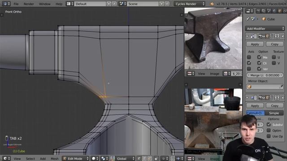Copy the Subdivision Surface modifier

tap(274, 106)
